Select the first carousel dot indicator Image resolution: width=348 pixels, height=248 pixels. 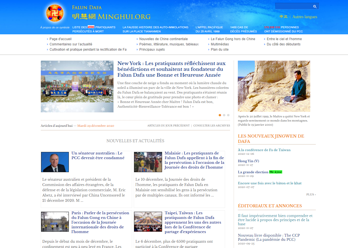[x=220, y=115]
